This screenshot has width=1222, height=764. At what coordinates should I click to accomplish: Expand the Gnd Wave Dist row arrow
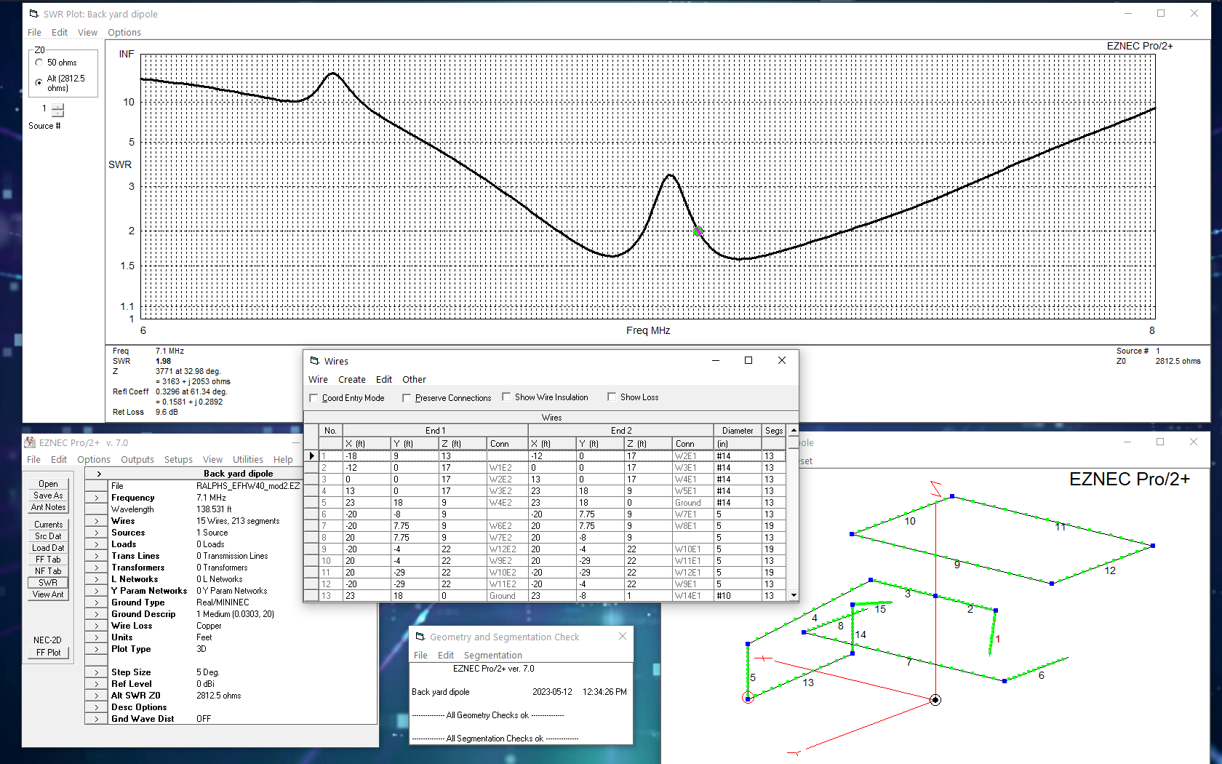click(x=97, y=719)
